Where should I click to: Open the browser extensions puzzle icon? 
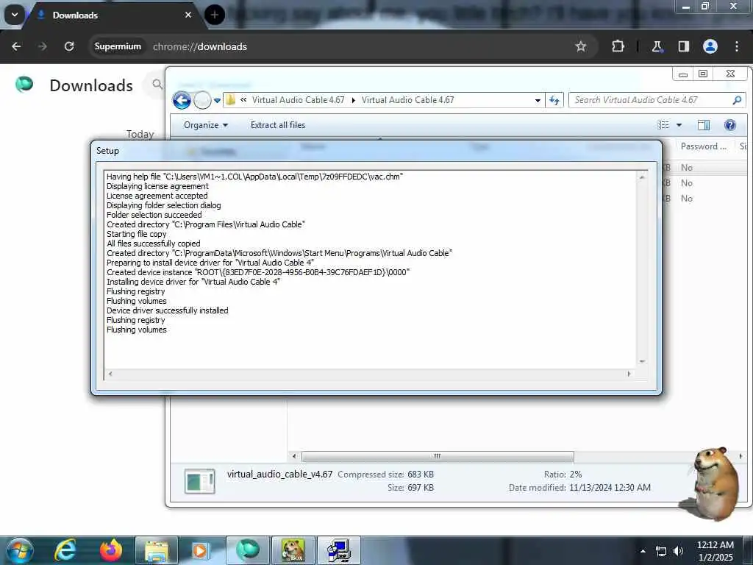[x=618, y=46]
